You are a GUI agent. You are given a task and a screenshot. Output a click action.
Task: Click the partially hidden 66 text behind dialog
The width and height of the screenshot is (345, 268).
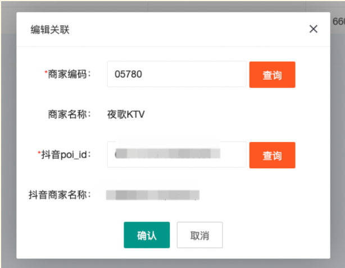tap(339, 22)
